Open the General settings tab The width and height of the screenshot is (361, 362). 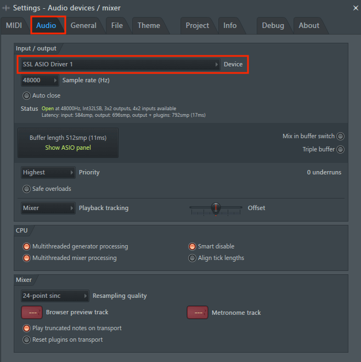coord(83,25)
